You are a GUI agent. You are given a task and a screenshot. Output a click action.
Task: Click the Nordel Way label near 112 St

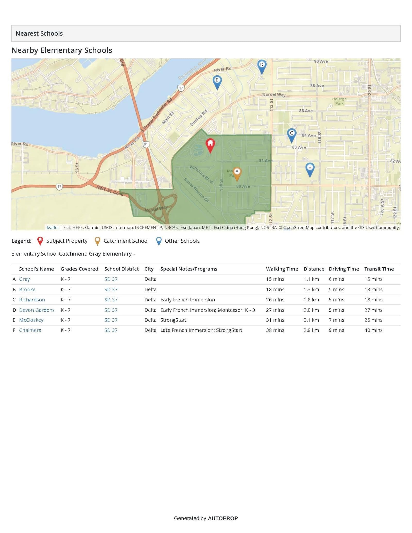[x=274, y=95]
